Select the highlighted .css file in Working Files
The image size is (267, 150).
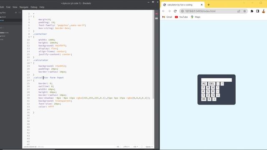(11, 20)
